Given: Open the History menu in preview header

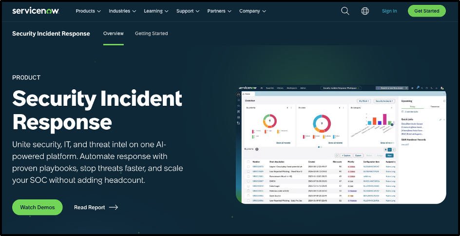Looking at the screenshot, I should (280, 88).
